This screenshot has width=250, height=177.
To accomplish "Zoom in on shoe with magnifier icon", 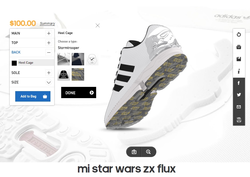I will coord(148,152).
